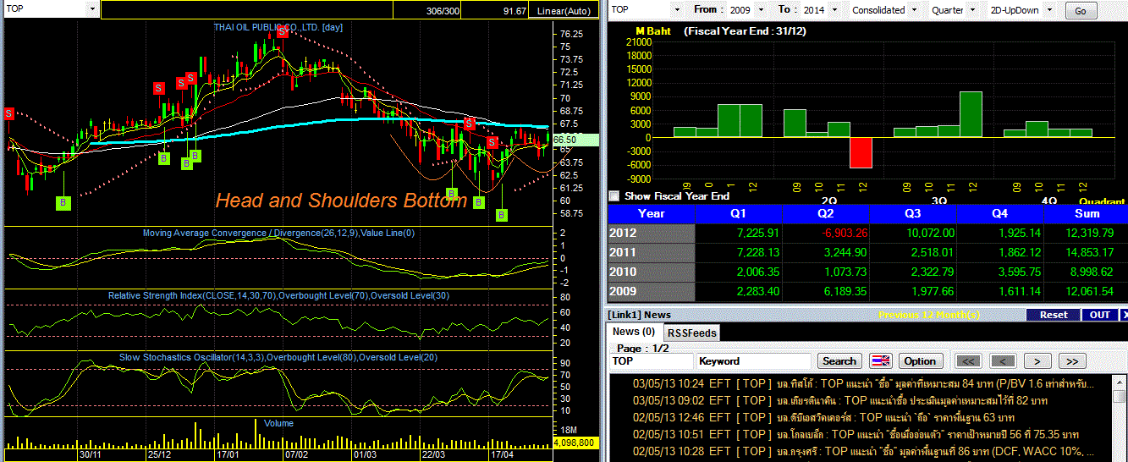Viewport: 1128px width, 462px height.
Task: Click the Go button
Action: click(x=1081, y=11)
